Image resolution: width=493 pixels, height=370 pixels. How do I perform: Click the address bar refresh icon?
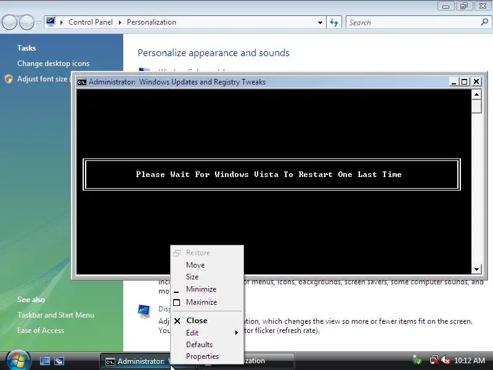coord(334,22)
